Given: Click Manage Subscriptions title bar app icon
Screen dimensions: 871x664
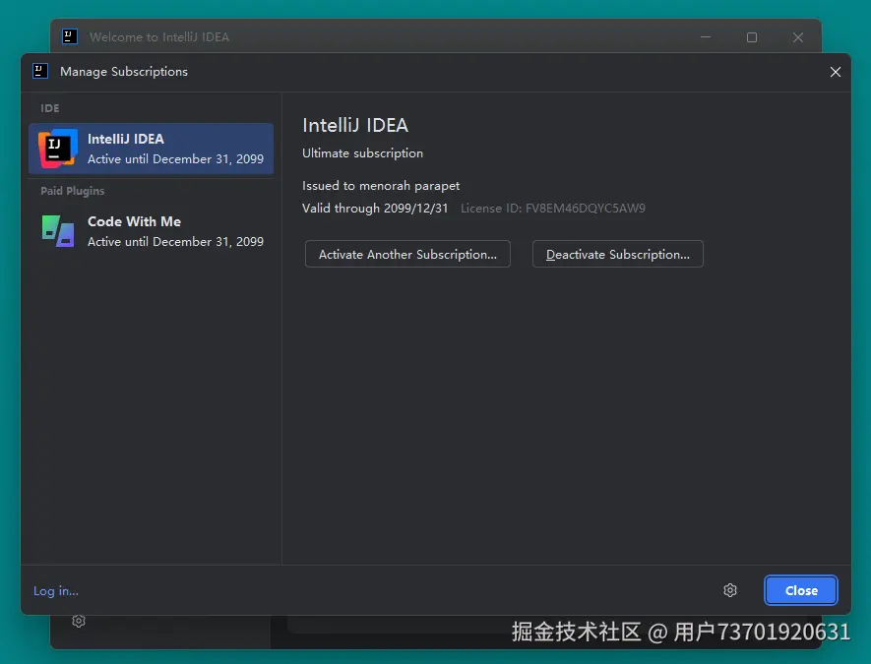Looking at the screenshot, I should [x=40, y=71].
